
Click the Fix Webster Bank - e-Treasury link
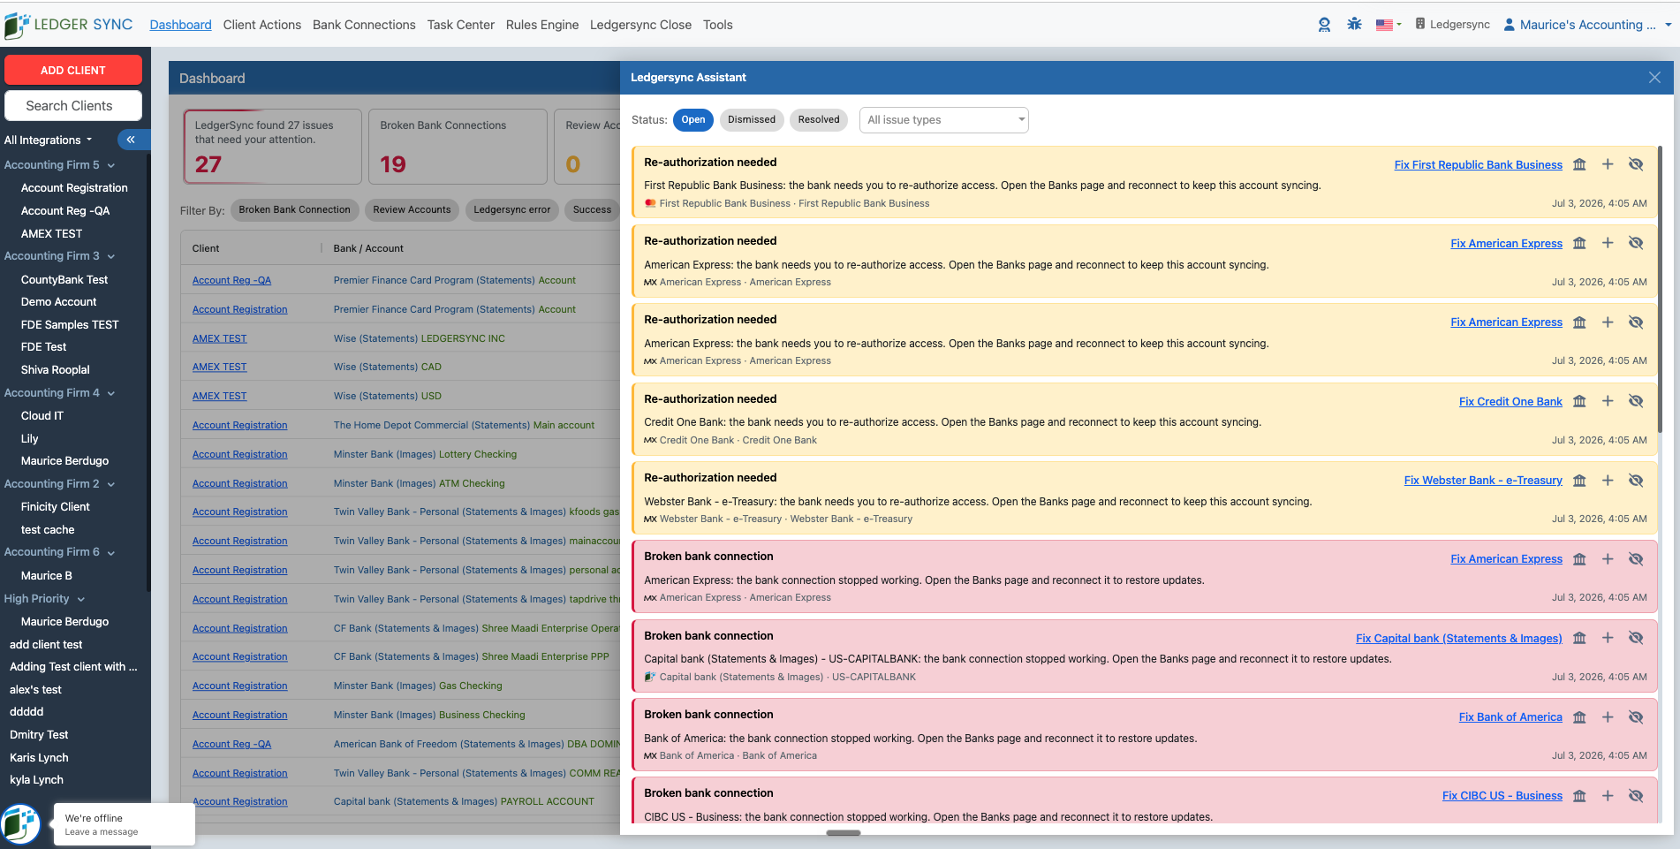click(x=1483, y=481)
